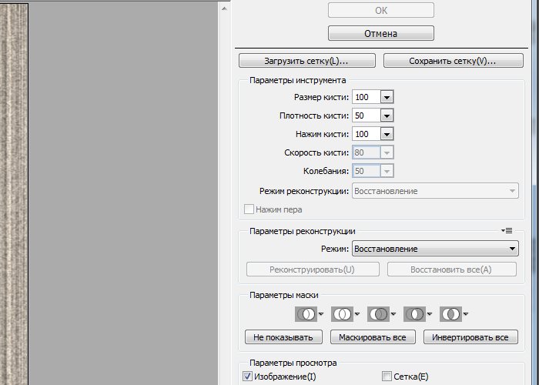Click into the Плотность кисти value field

pyautogui.click(x=366, y=115)
